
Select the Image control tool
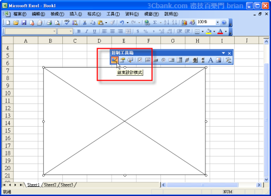coord(218,60)
